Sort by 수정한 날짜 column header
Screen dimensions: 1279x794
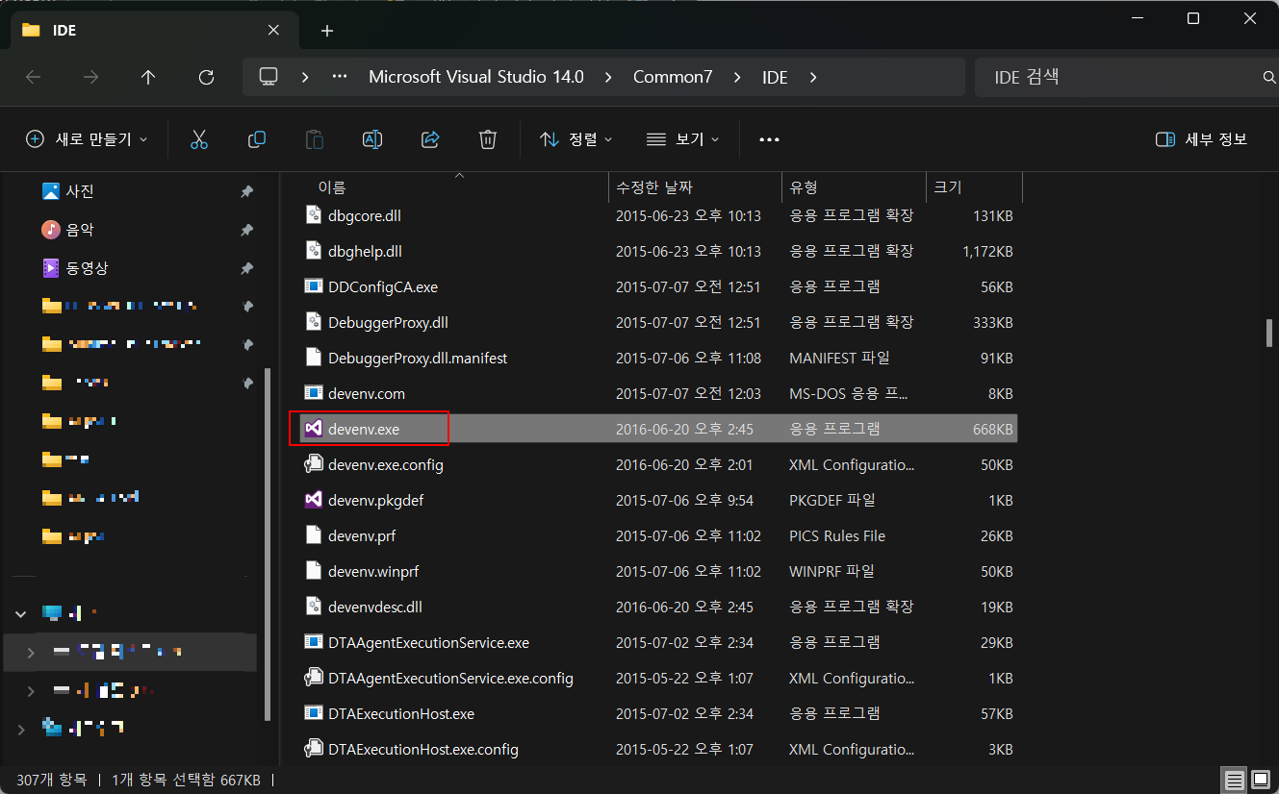pos(654,187)
